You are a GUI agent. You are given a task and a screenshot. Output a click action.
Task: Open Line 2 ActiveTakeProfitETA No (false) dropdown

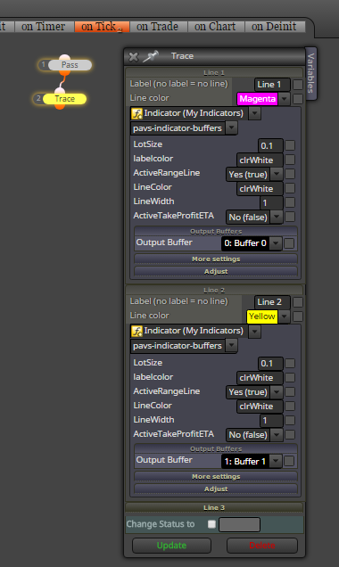point(277,435)
